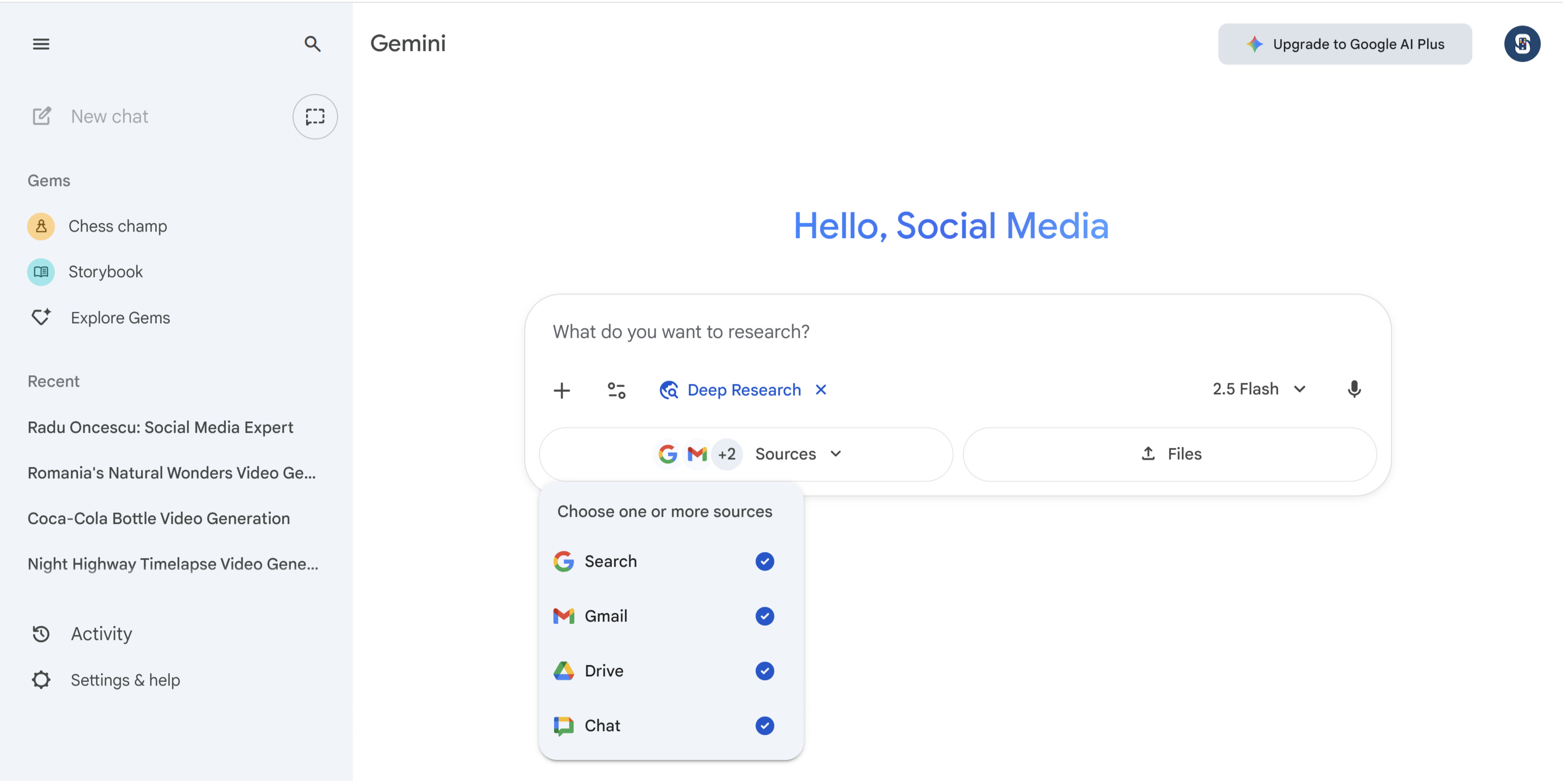Open the tools settings icon
Screen dimensions: 1563x781
click(x=616, y=390)
